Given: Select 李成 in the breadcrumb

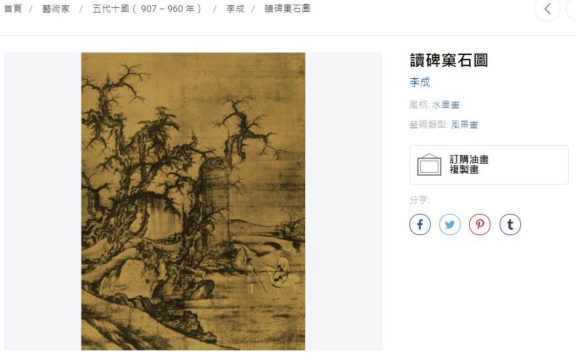Looking at the screenshot, I should (235, 9).
